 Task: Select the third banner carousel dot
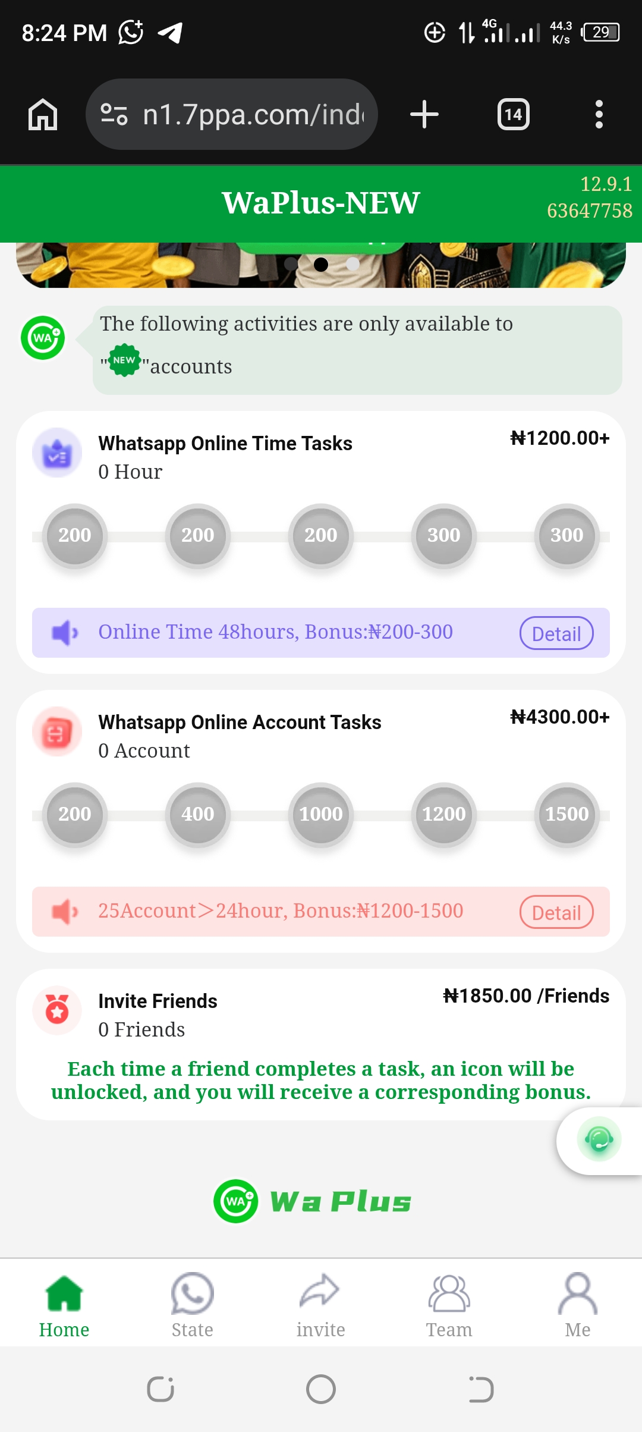click(x=353, y=264)
